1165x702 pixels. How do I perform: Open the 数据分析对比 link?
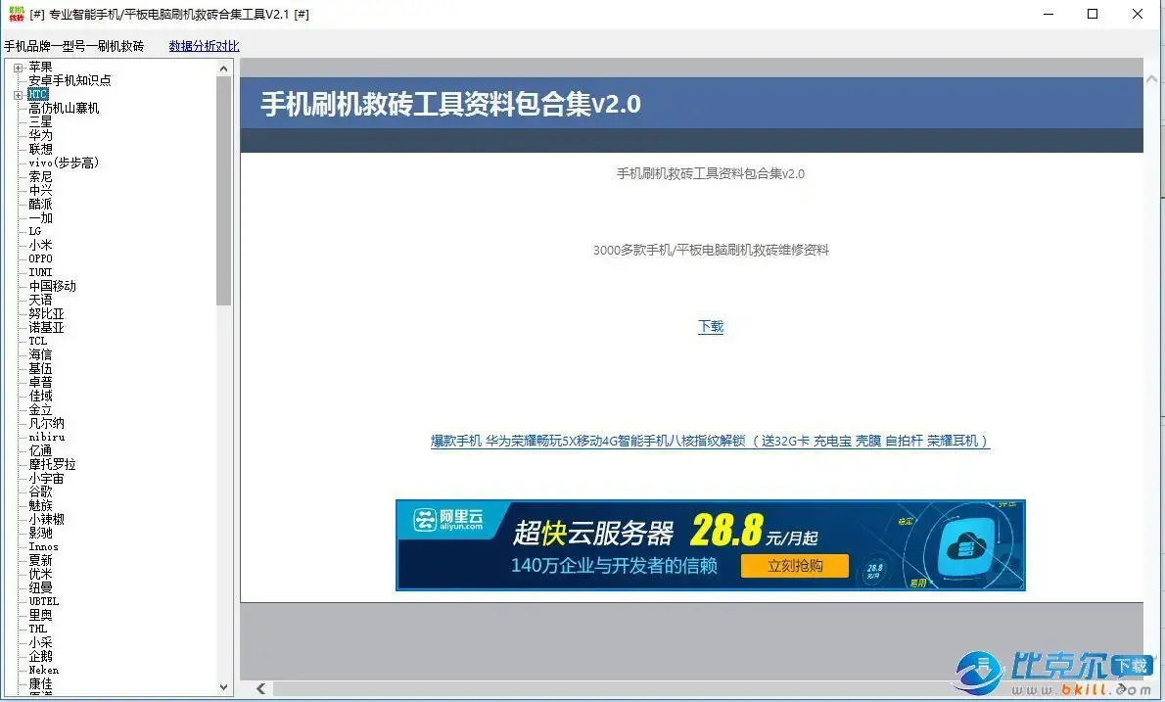pos(204,46)
